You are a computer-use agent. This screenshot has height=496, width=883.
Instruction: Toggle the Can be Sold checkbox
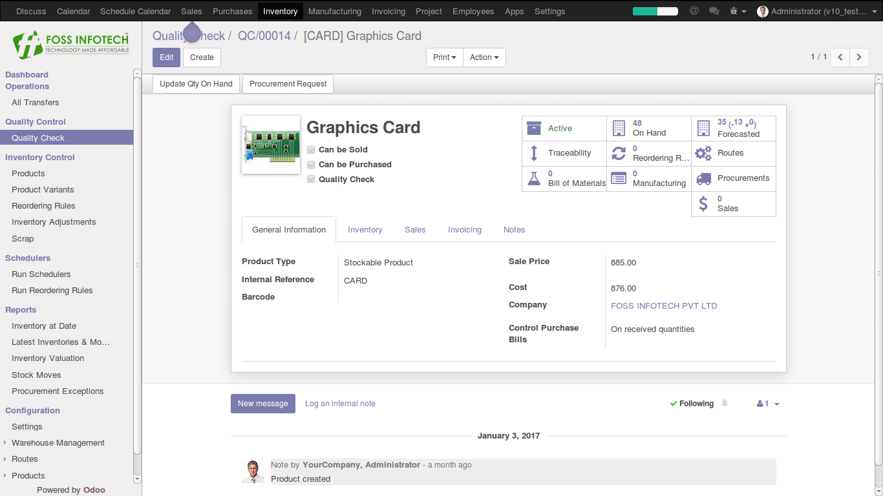[311, 150]
